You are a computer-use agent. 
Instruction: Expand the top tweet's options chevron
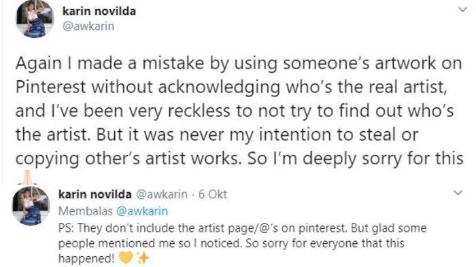(462, 10)
